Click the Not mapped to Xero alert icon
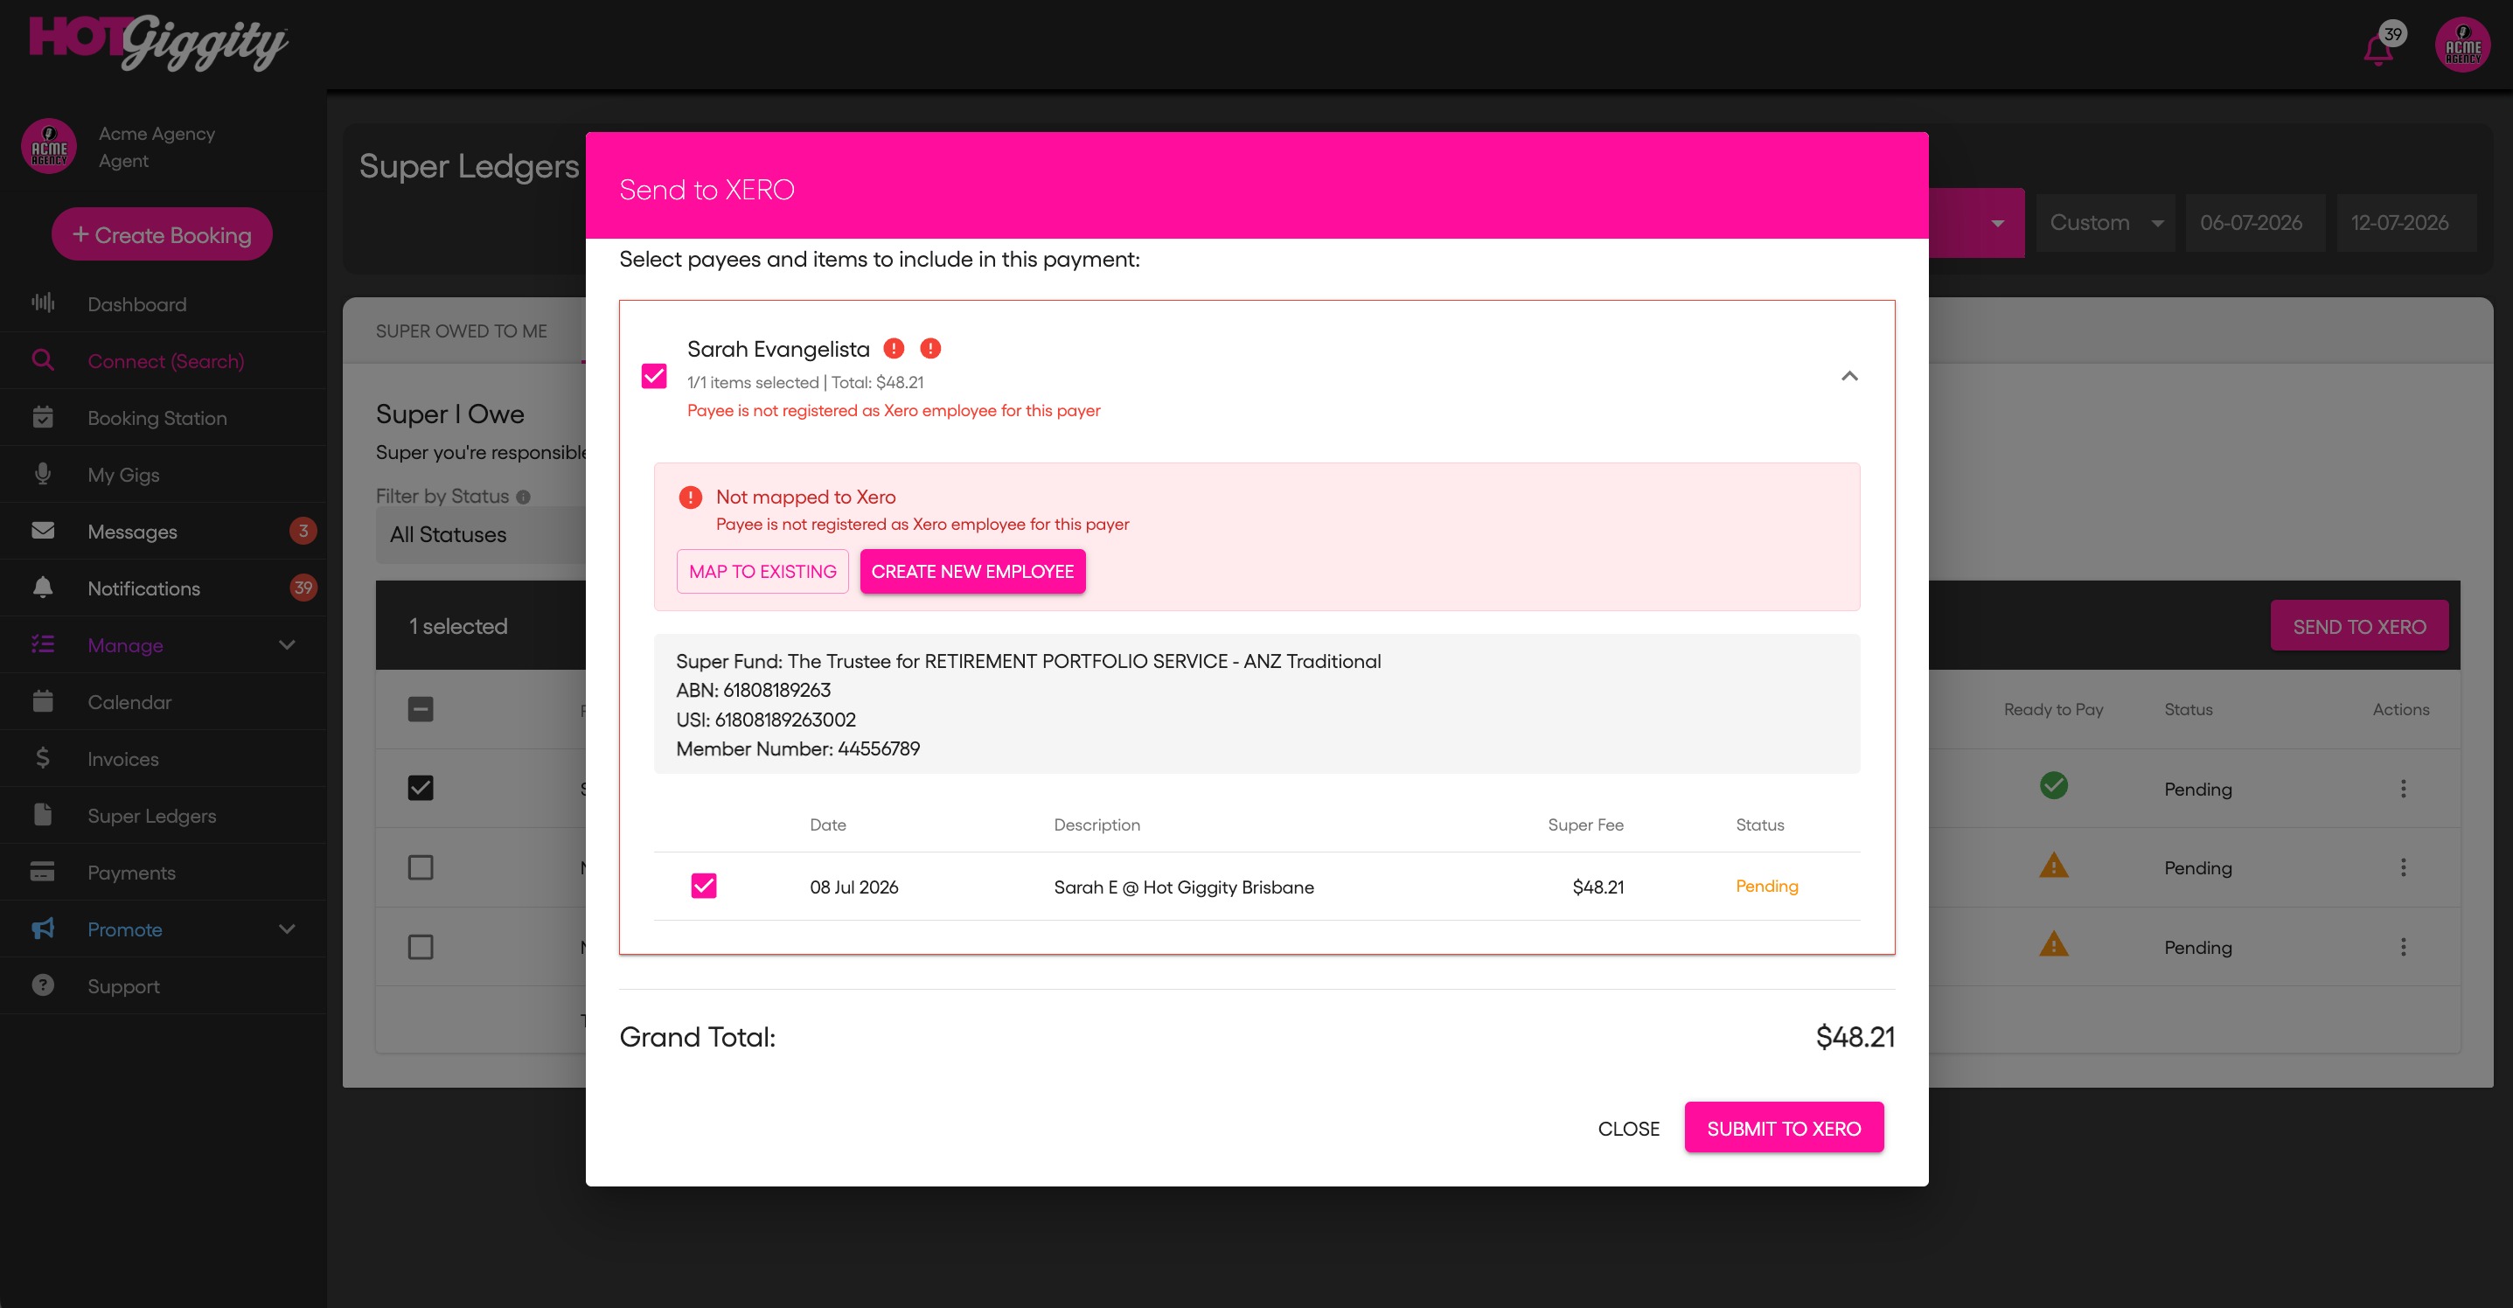Image resolution: width=2513 pixels, height=1308 pixels. tap(691, 497)
